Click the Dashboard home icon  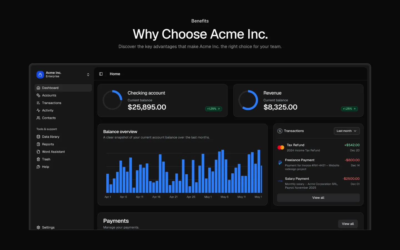click(x=38, y=88)
